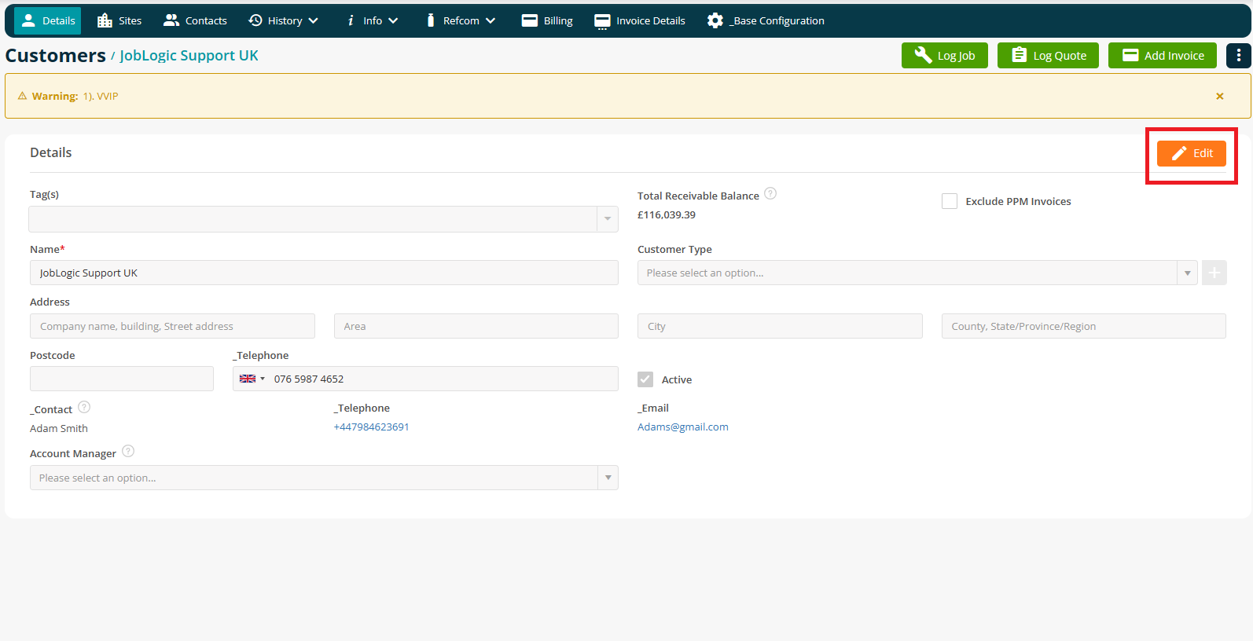Dismiss the VVIP warning banner

(1220, 96)
